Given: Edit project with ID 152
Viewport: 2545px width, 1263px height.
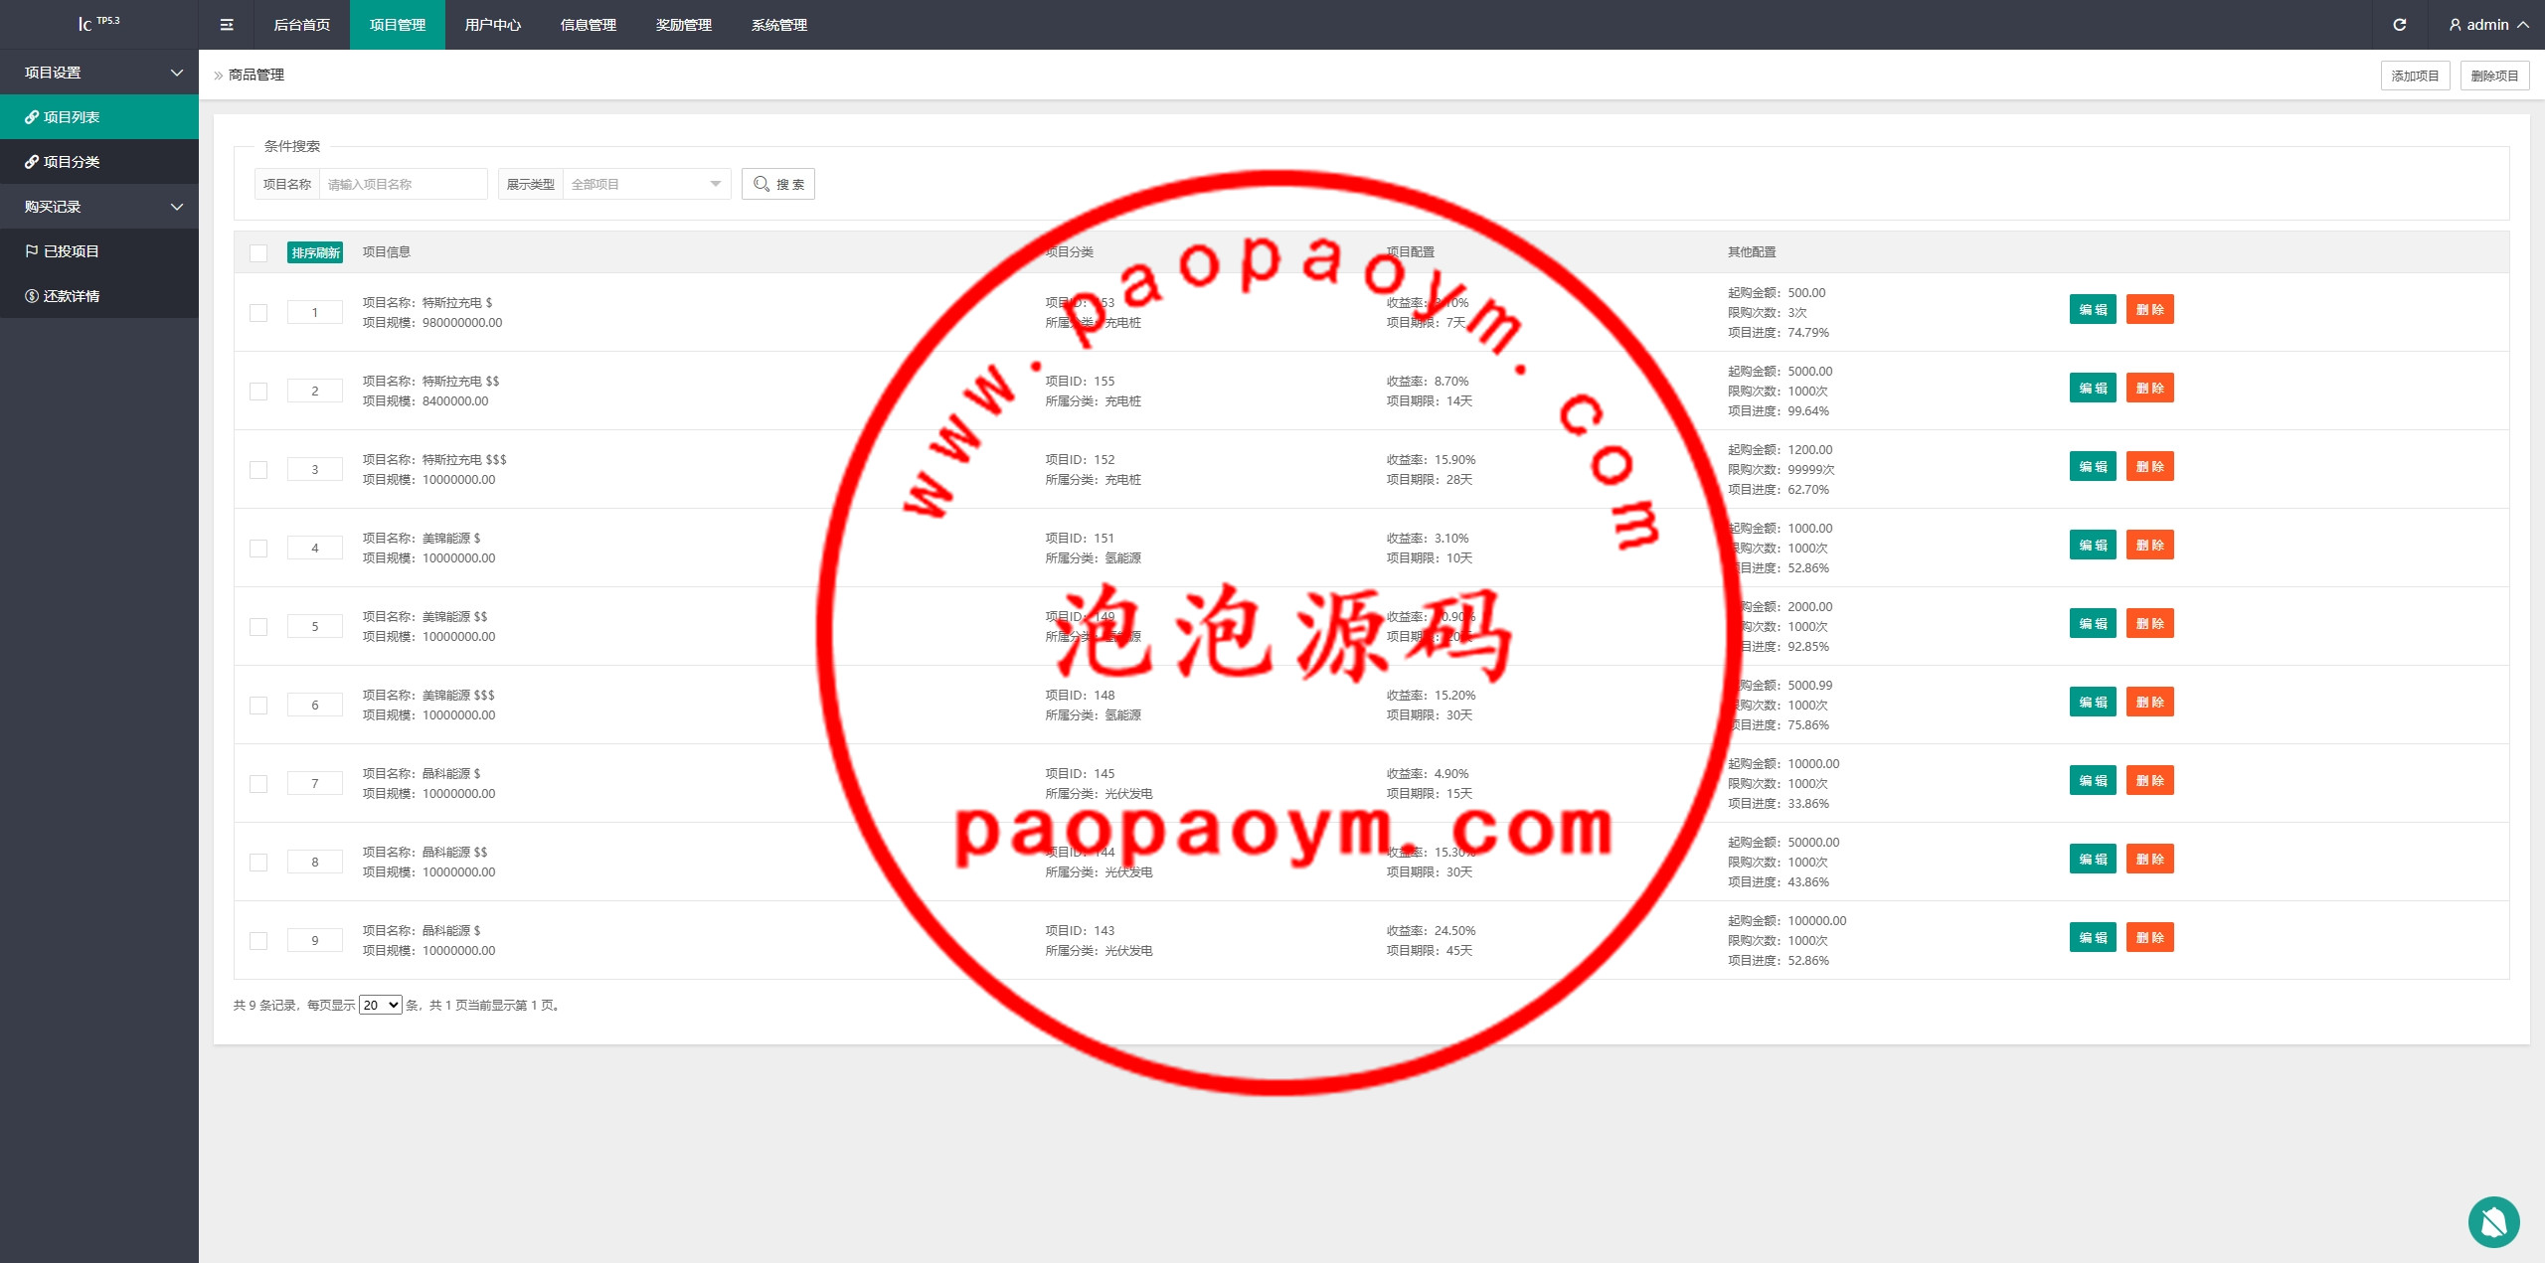Looking at the screenshot, I should 2093,466.
